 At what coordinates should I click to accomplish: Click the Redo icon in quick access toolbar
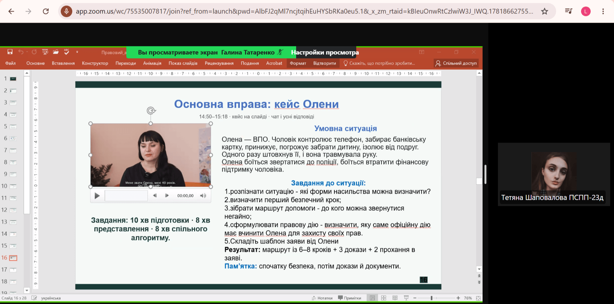[34, 52]
